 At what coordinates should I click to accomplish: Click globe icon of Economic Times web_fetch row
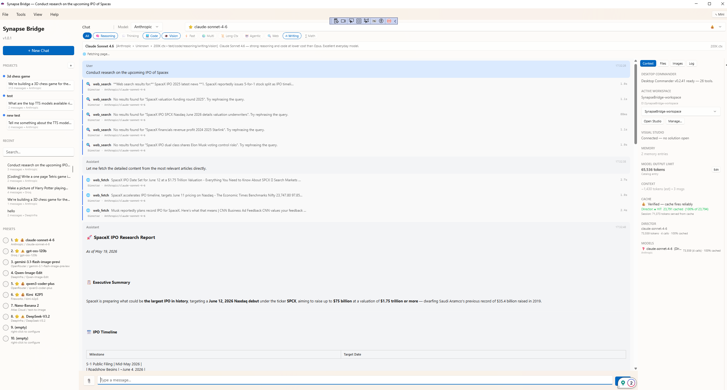click(x=88, y=195)
